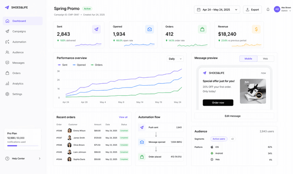Click the gift box preview image
The image size is (293, 174).
(253, 91)
